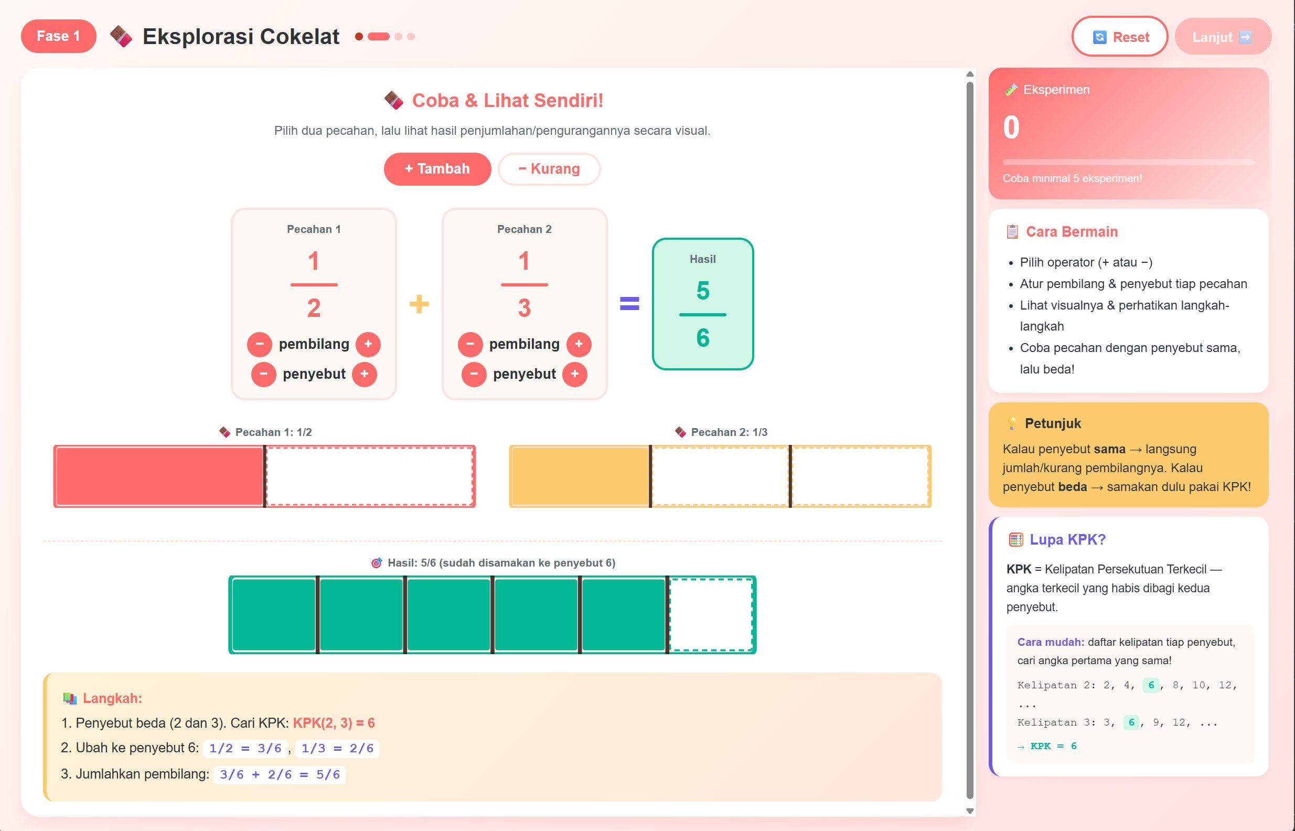1295x831 pixels.
Task: Increase penyebut of Pecahan 1
Action: (364, 374)
